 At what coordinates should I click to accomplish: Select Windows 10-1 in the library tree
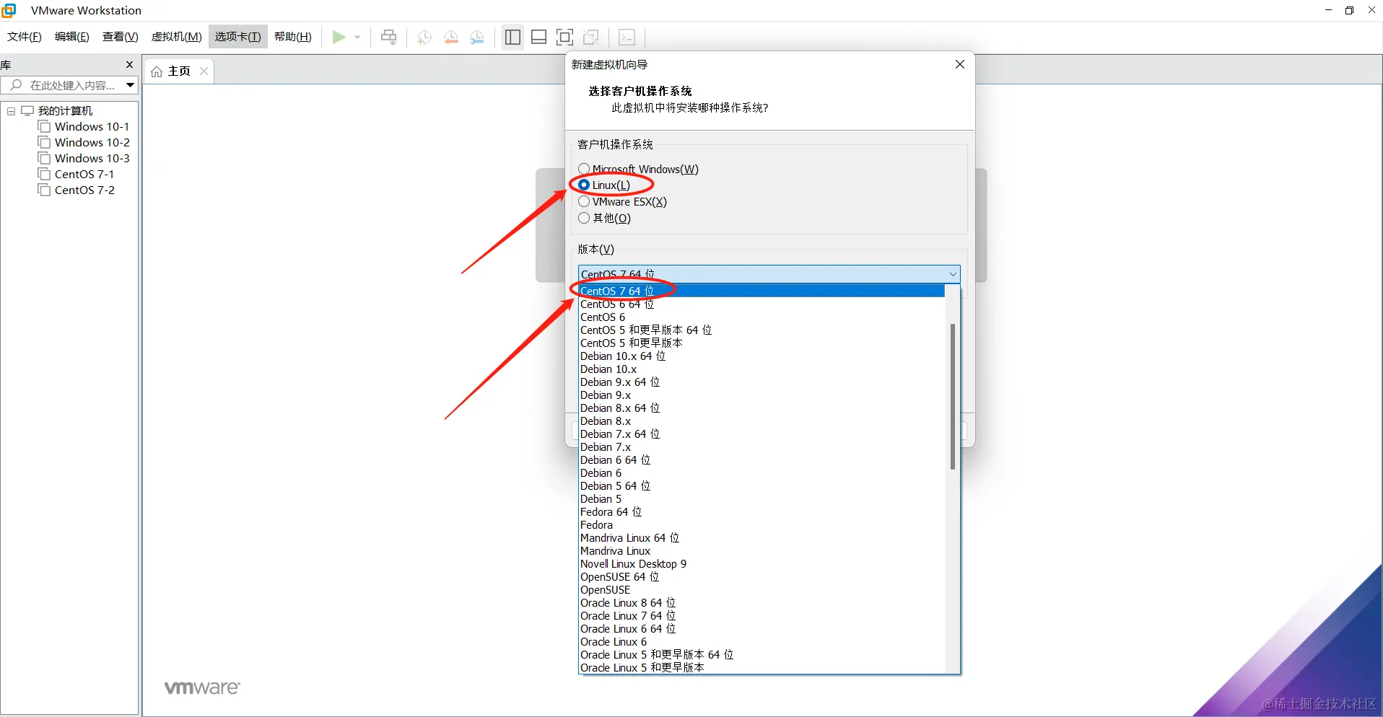pyautogui.click(x=92, y=126)
